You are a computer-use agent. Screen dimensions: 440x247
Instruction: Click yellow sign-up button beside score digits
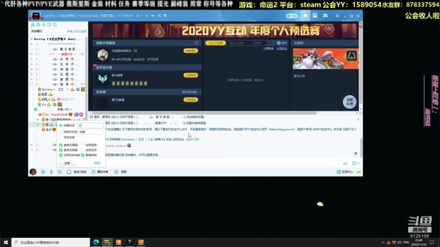[191, 75]
